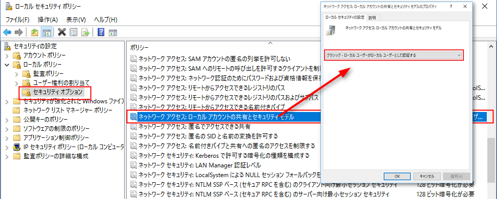Click the Export list toolbar icon
The width and height of the screenshot is (497, 199).
pos(85,32)
